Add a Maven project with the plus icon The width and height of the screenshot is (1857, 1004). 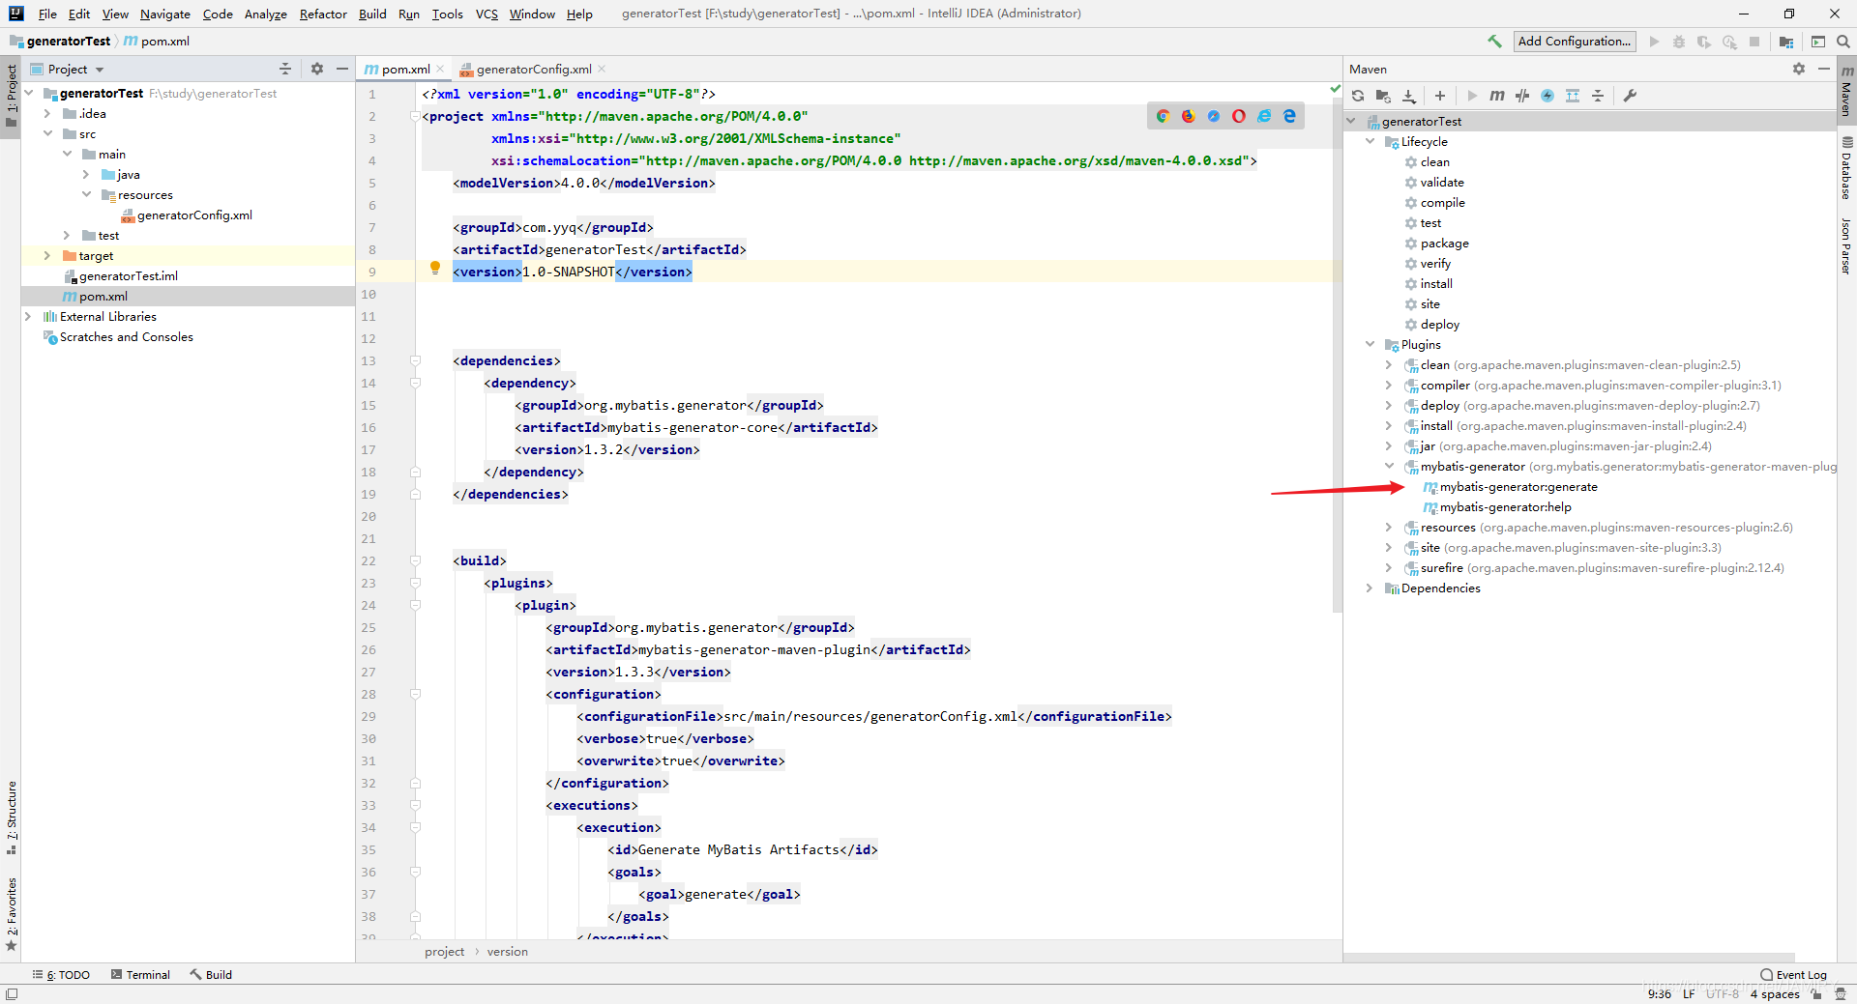point(1440,96)
